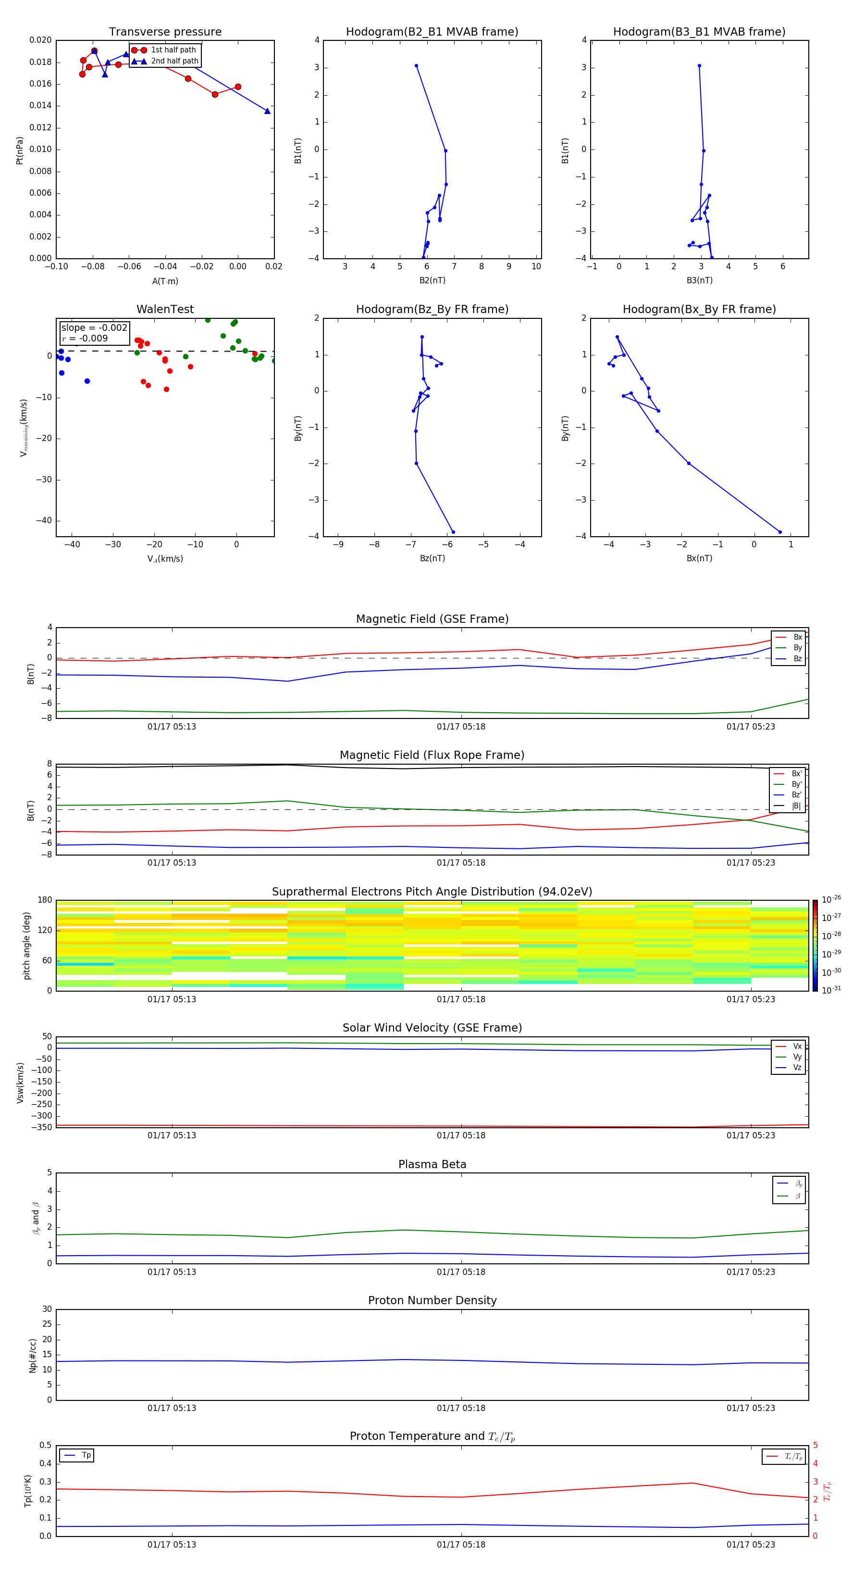The height and width of the screenshot is (1587, 865).
Task: Click the pitch angle colorbar
Action: (815, 945)
